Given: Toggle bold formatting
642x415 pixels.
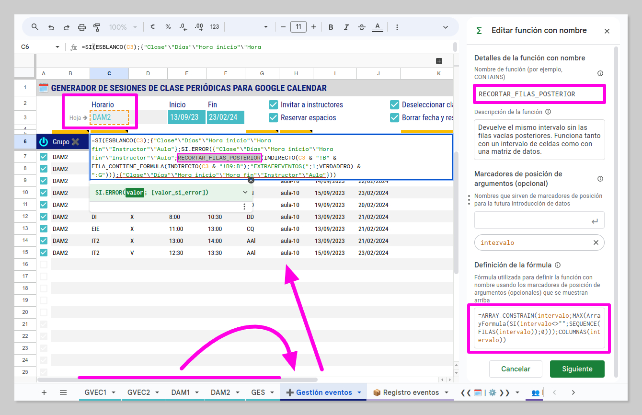Looking at the screenshot, I should tap(331, 27).
